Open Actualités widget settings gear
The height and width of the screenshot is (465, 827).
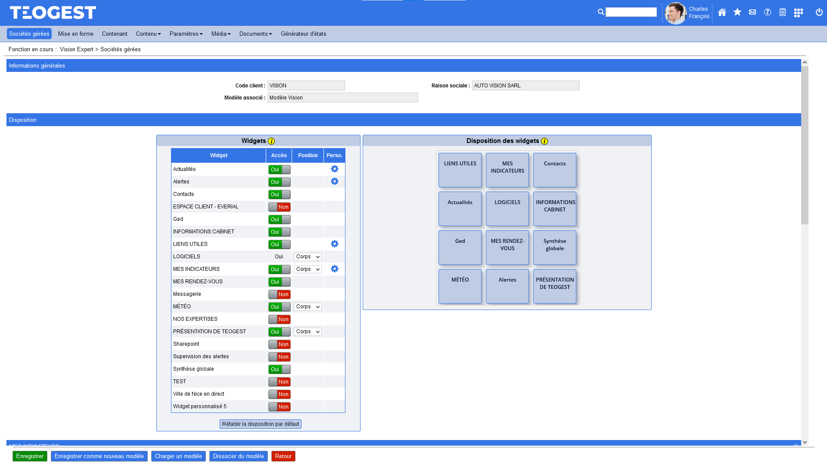coord(335,169)
